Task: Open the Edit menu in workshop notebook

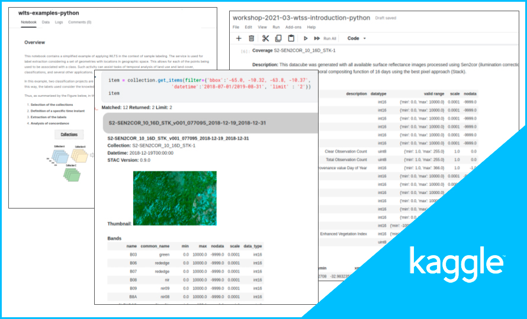Action: tap(248, 27)
